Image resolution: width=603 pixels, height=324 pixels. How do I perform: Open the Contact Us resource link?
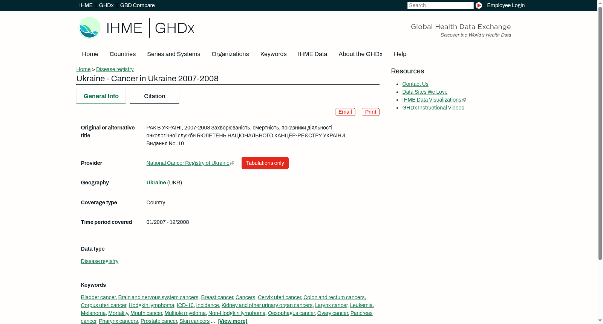tap(415, 84)
